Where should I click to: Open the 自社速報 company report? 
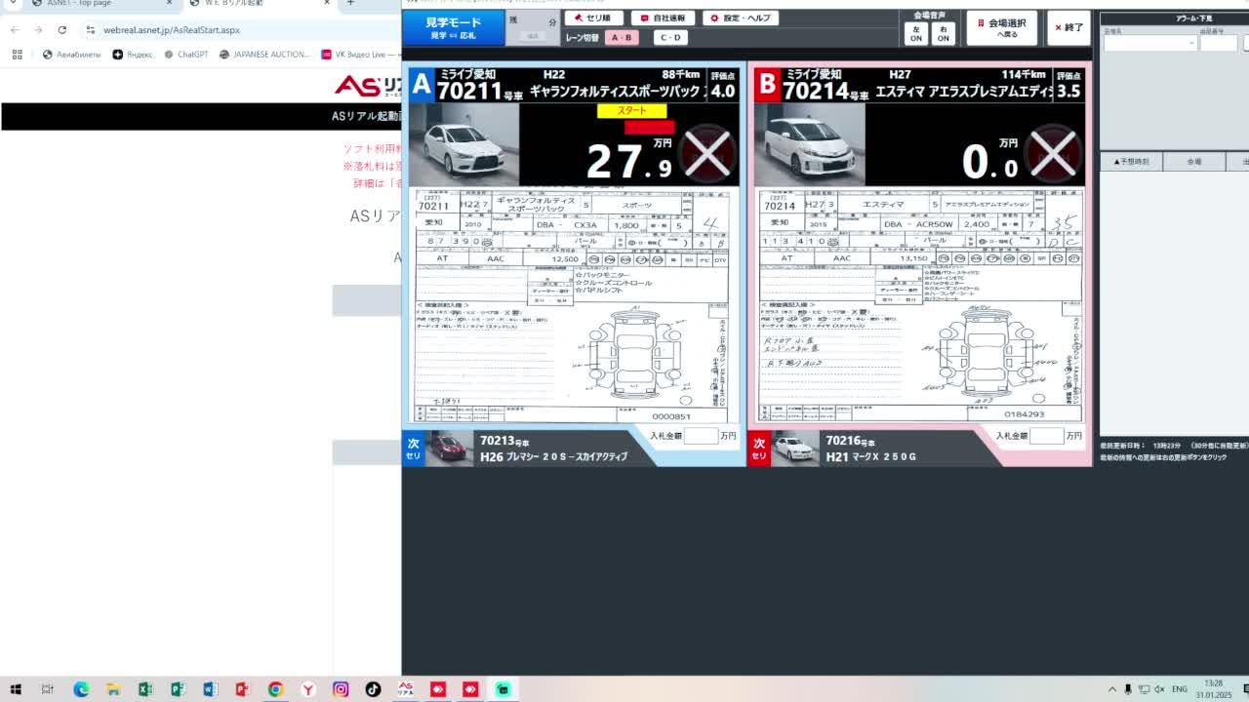pos(664,18)
